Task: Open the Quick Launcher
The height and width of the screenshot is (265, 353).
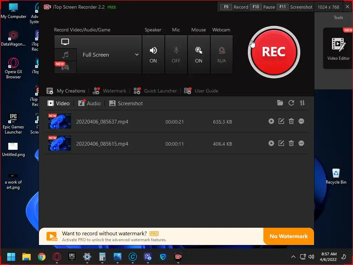Action: point(155,91)
